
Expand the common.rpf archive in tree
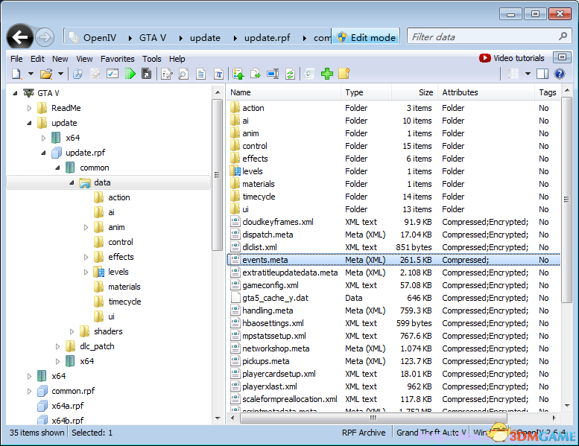[29, 391]
